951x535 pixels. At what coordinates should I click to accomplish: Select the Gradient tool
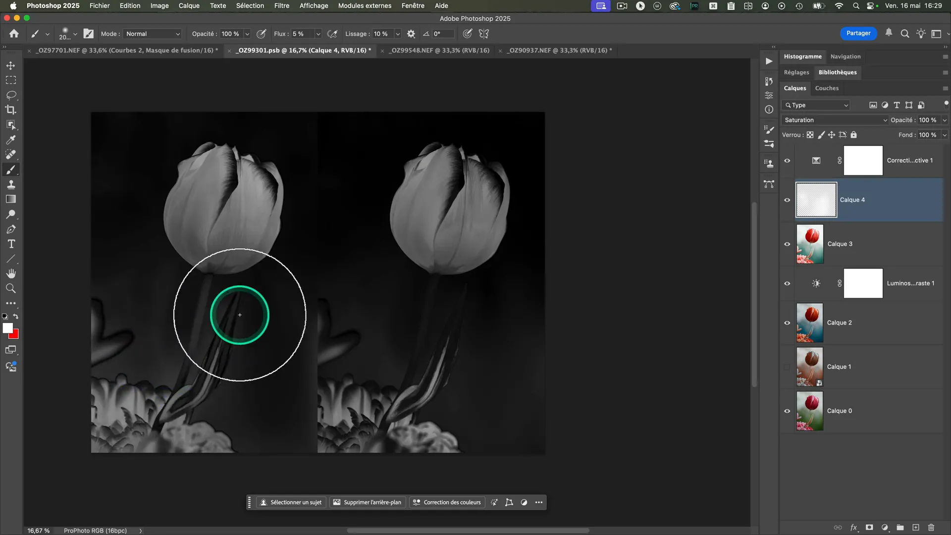(x=10, y=199)
